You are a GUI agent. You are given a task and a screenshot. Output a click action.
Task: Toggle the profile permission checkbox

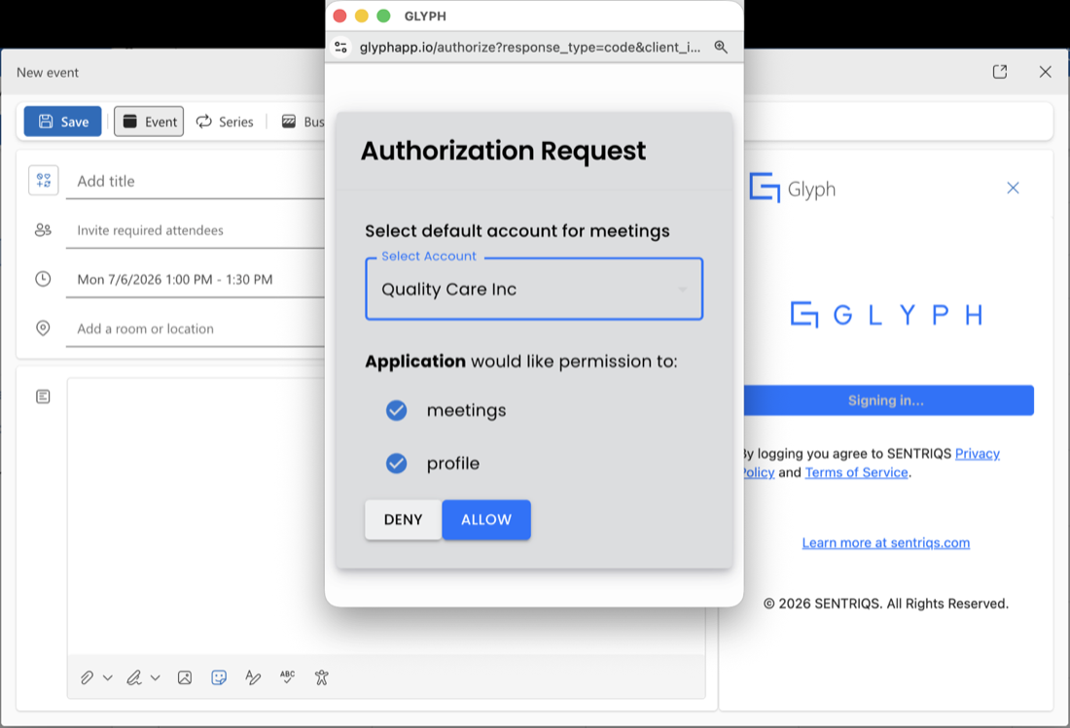pos(397,464)
